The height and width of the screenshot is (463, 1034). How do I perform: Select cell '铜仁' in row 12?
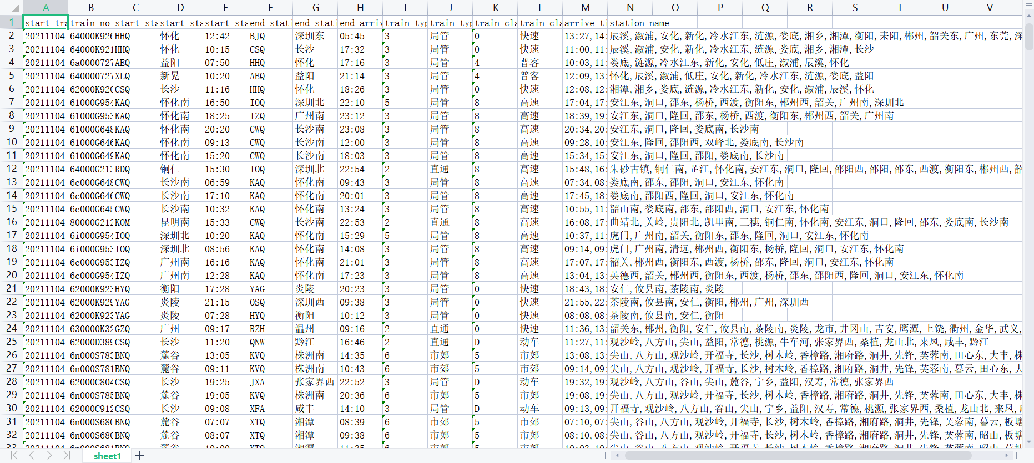click(x=180, y=169)
